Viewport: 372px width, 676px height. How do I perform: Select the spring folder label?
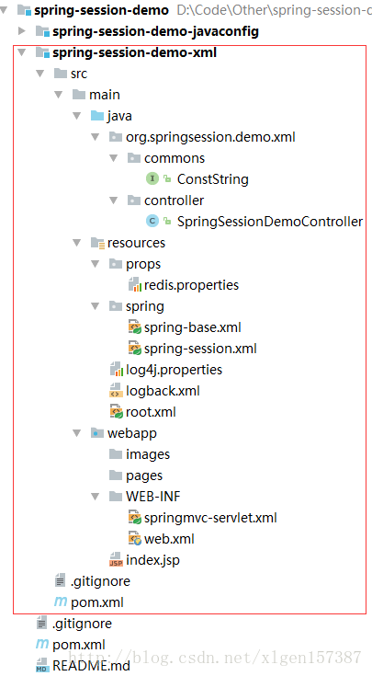tap(145, 306)
